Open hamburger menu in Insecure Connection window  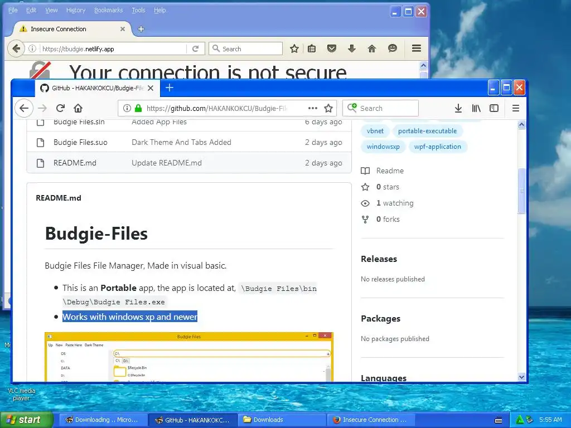pyautogui.click(x=417, y=48)
